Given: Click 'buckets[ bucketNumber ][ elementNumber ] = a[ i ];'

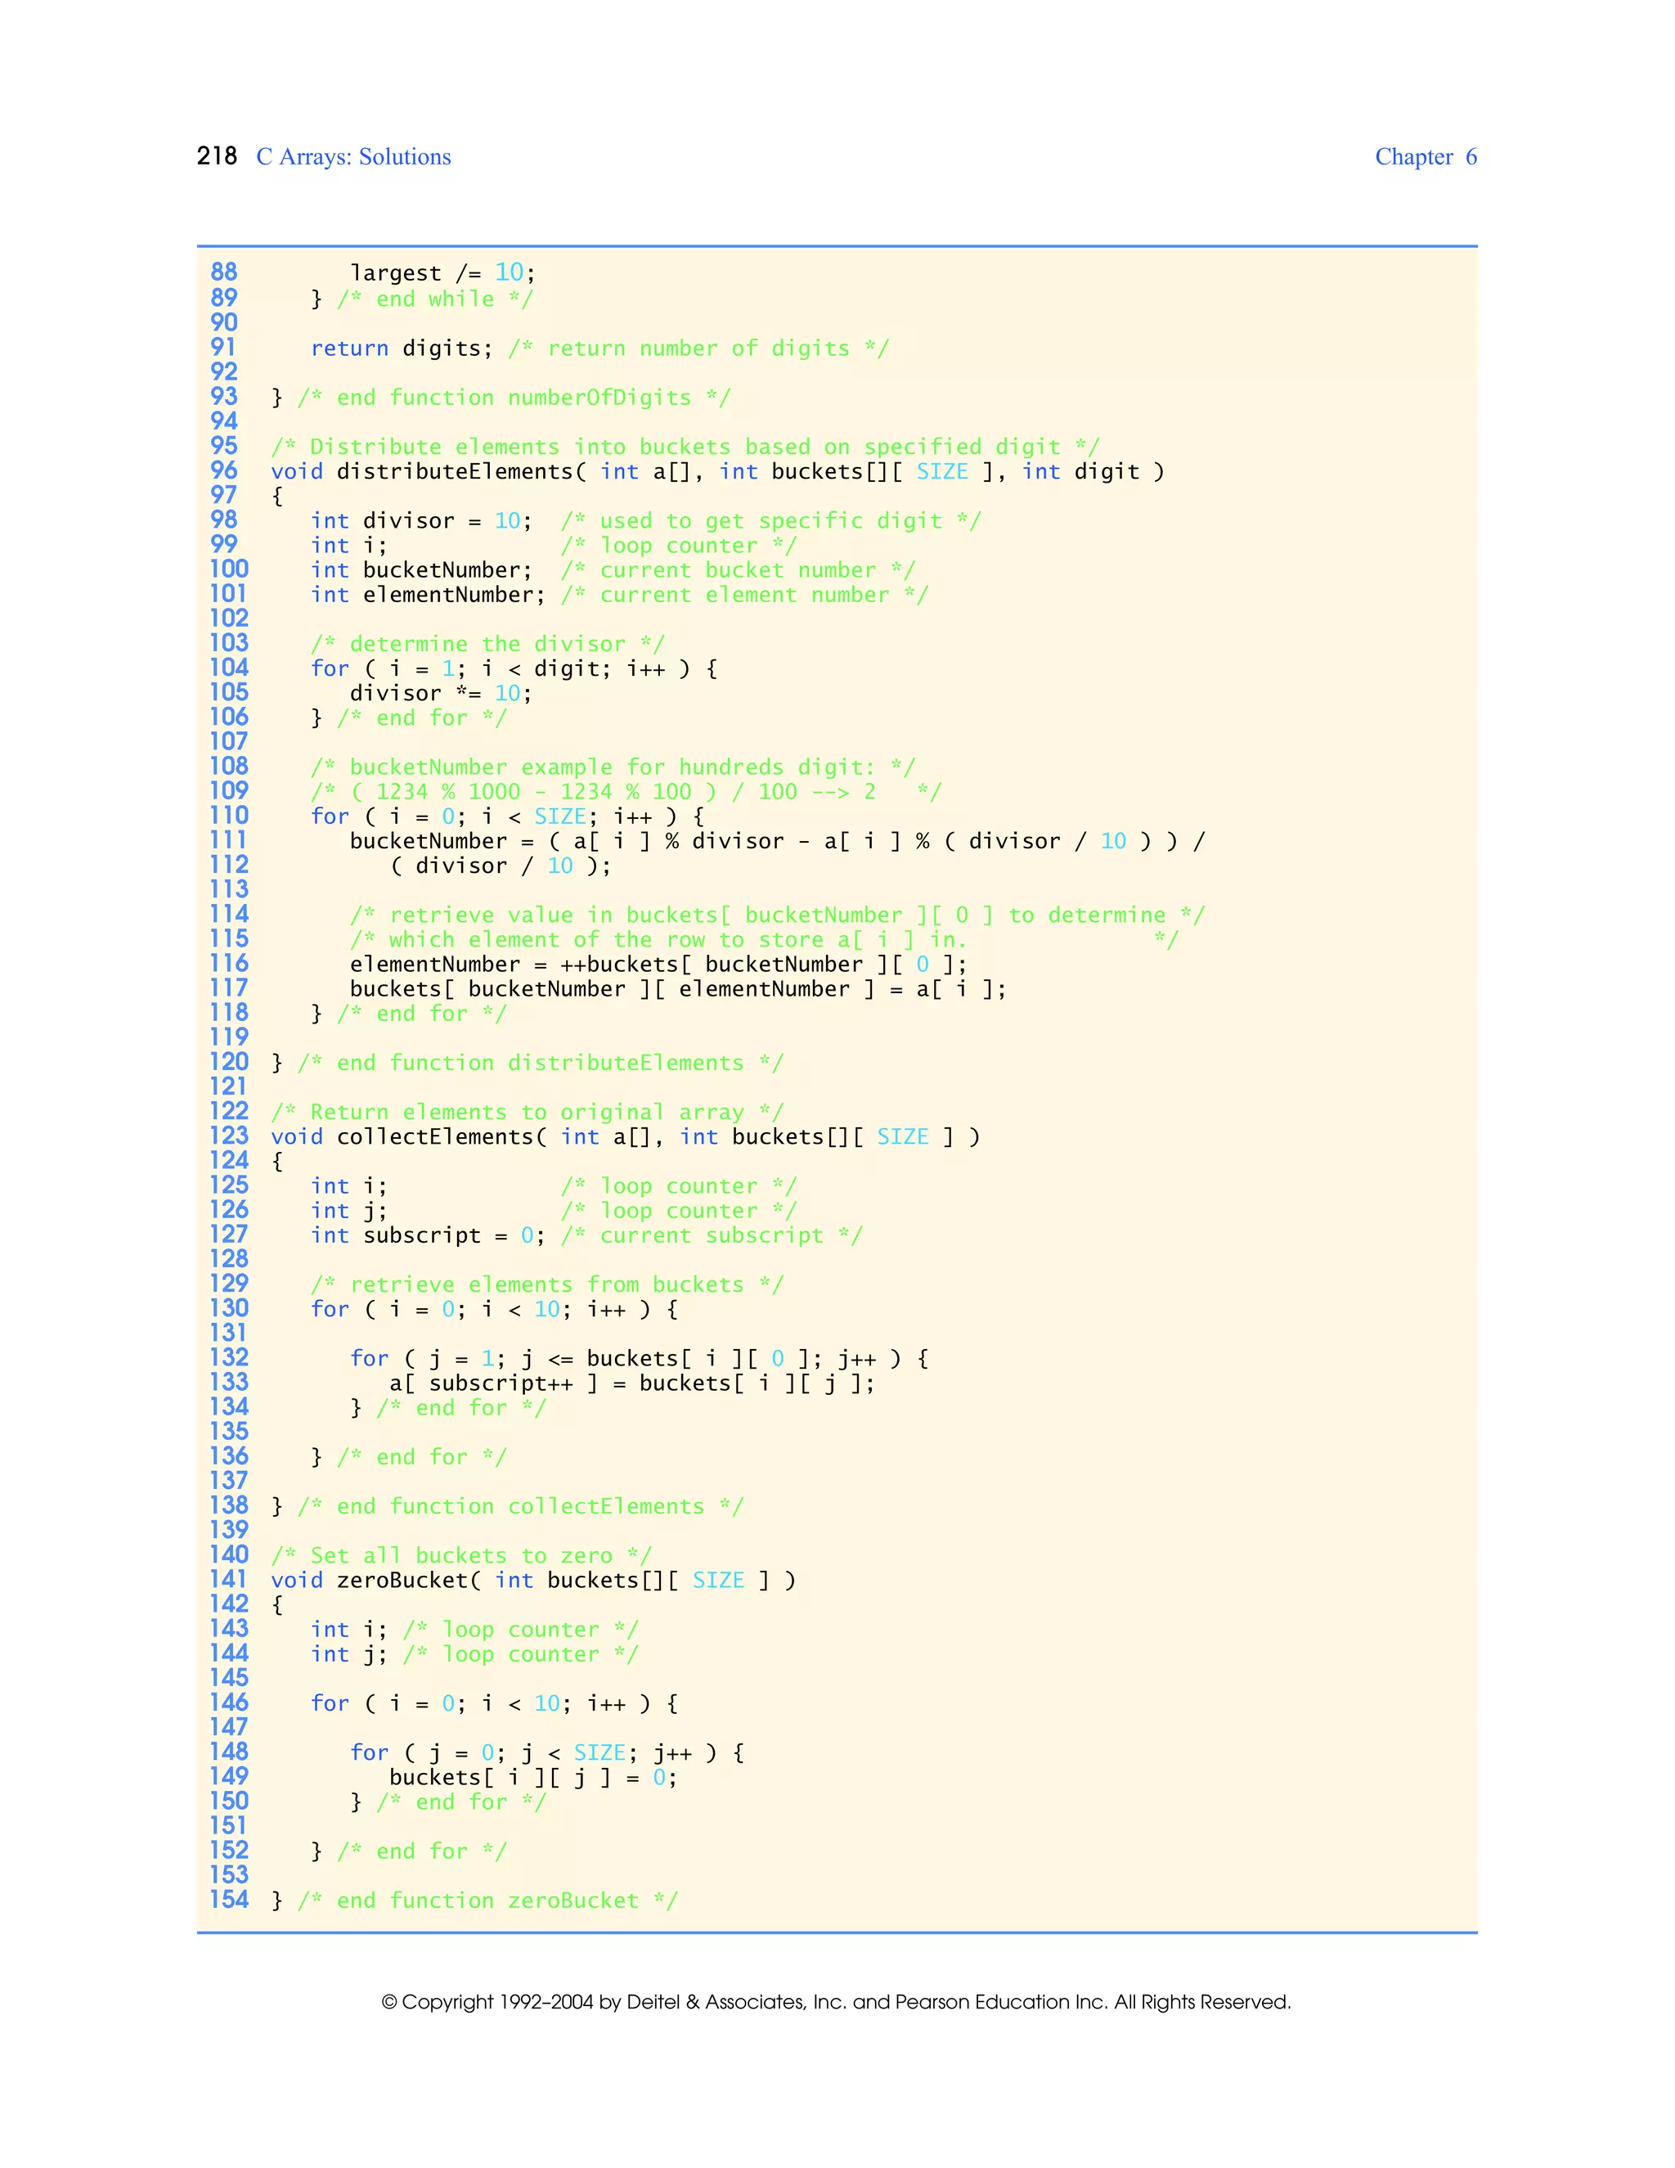Looking at the screenshot, I should [x=678, y=990].
